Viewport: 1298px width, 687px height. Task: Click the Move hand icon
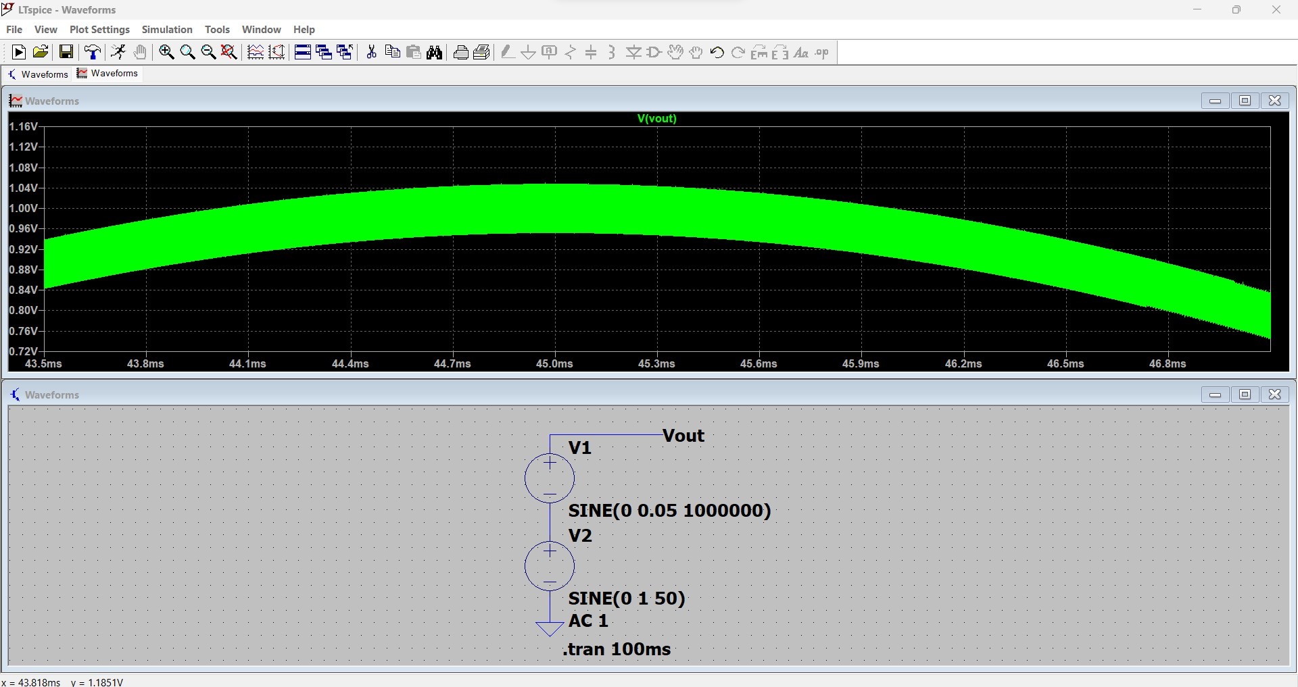pyautogui.click(x=675, y=52)
